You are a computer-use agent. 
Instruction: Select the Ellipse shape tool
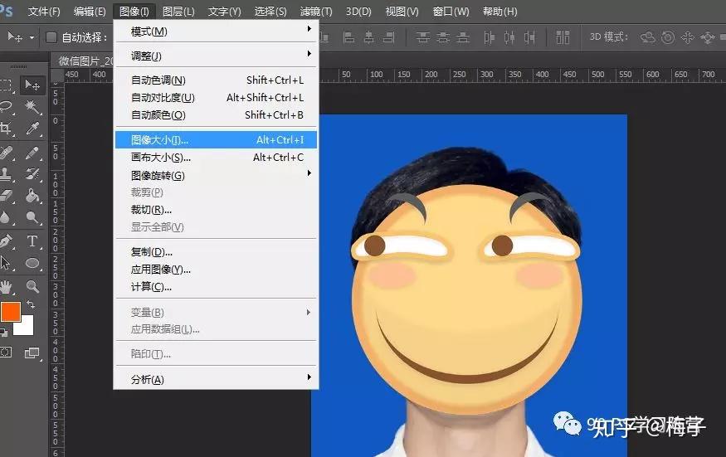(32, 263)
